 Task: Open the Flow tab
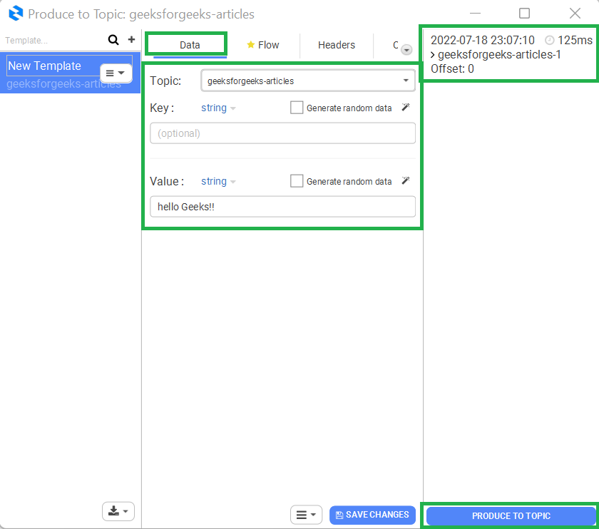(x=263, y=45)
